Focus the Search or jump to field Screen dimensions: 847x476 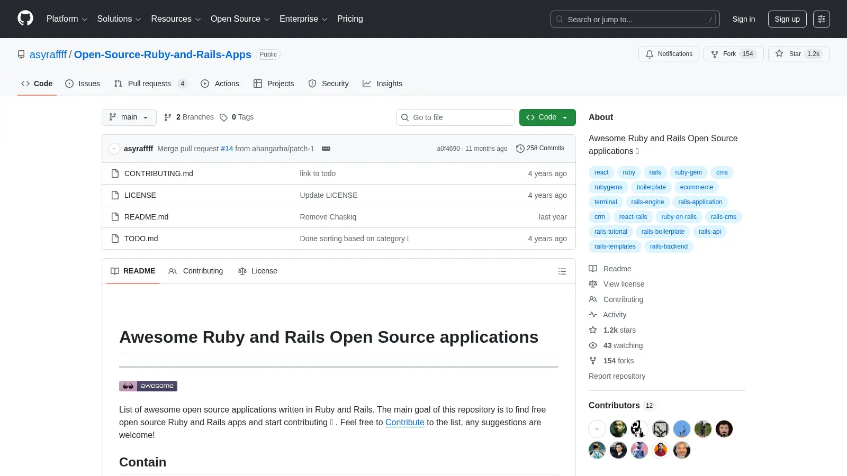(x=635, y=19)
